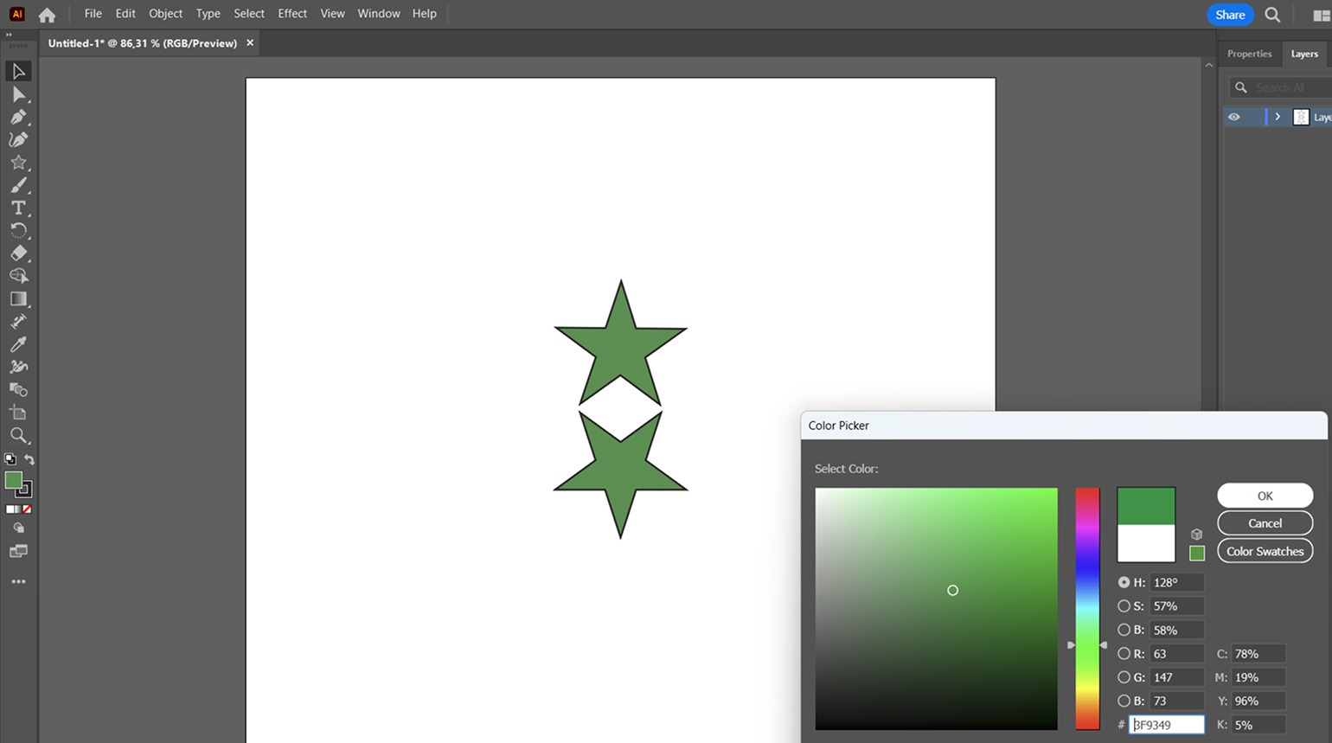Viewport: 1332px width, 743px height.
Task: Open the drawing modes button
Action: (18, 528)
